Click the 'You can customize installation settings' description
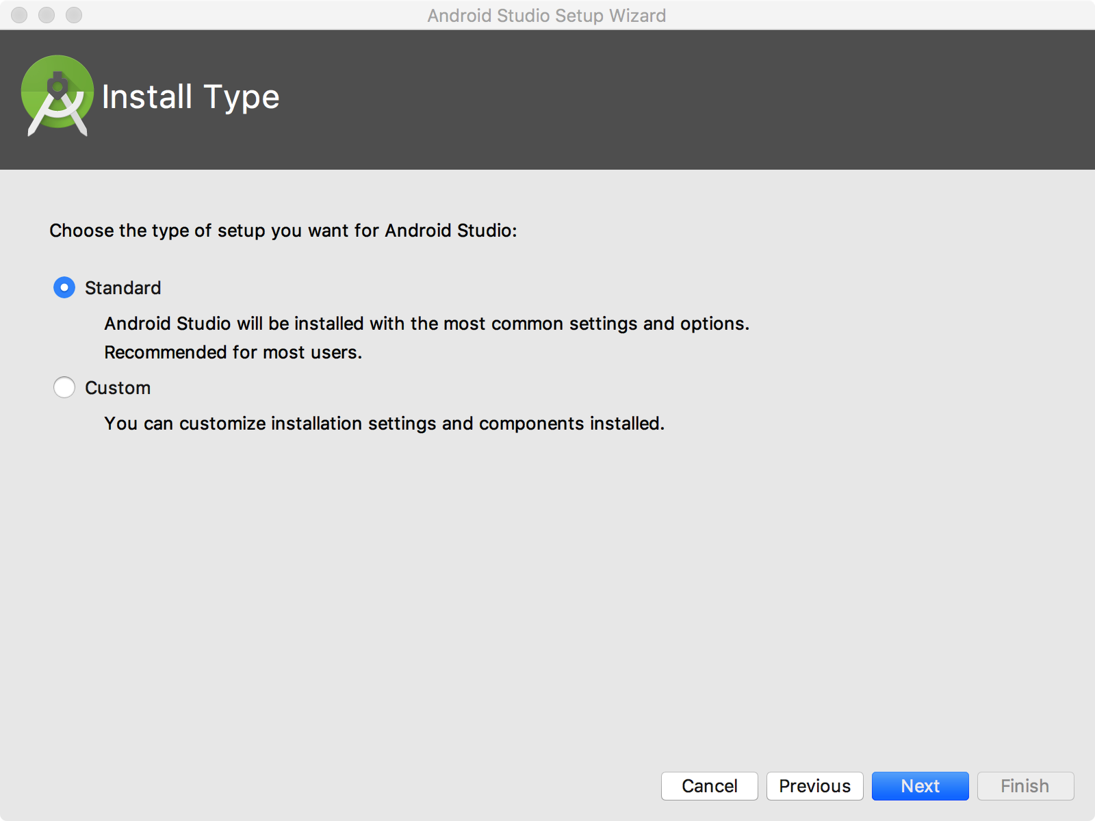The image size is (1095, 821). [384, 423]
